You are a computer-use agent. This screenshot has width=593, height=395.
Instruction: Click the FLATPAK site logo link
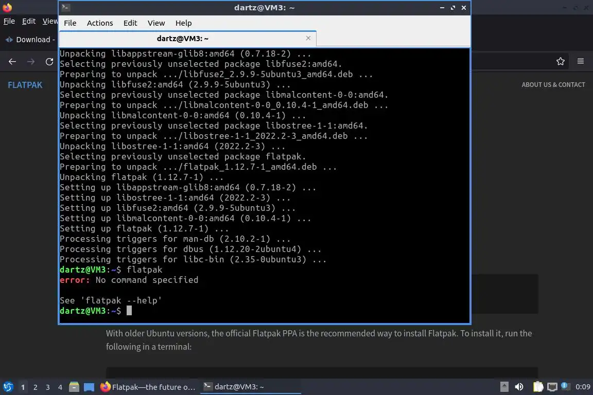[x=25, y=85]
